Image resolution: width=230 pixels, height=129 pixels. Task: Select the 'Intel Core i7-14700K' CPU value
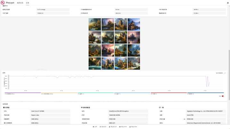coord(50,111)
